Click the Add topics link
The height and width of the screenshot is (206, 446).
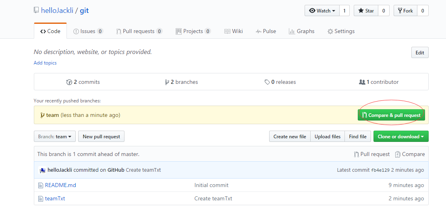point(45,63)
